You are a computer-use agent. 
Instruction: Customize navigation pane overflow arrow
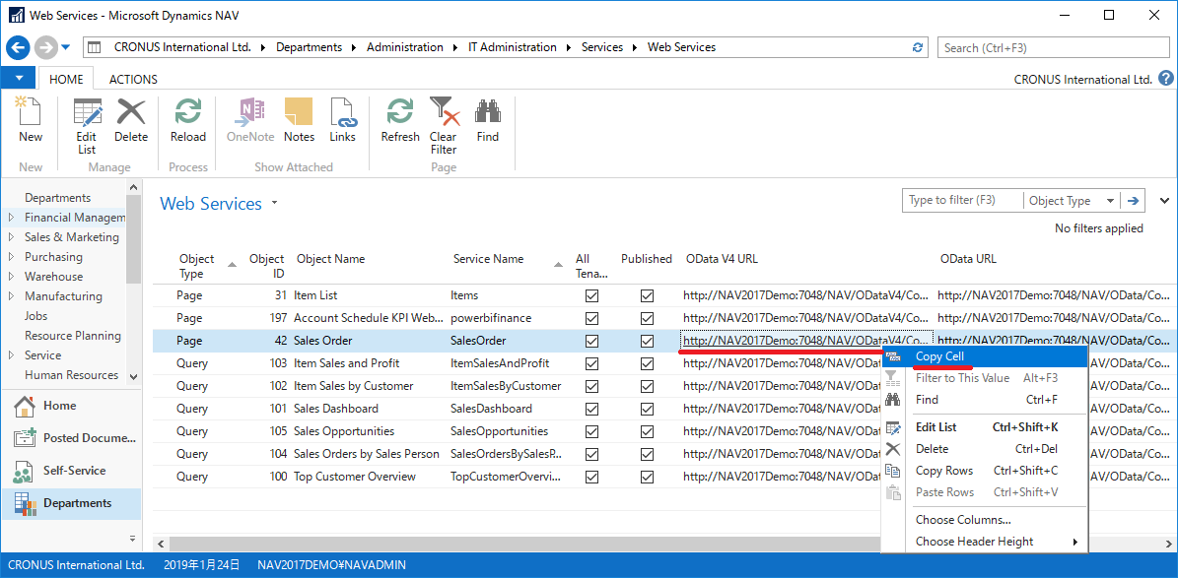coord(133,539)
